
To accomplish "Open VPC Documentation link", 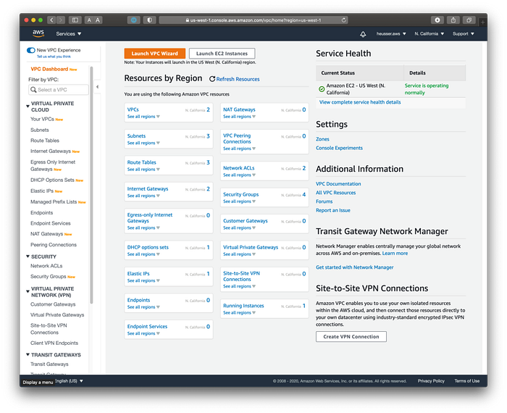I will [x=338, y=184].
